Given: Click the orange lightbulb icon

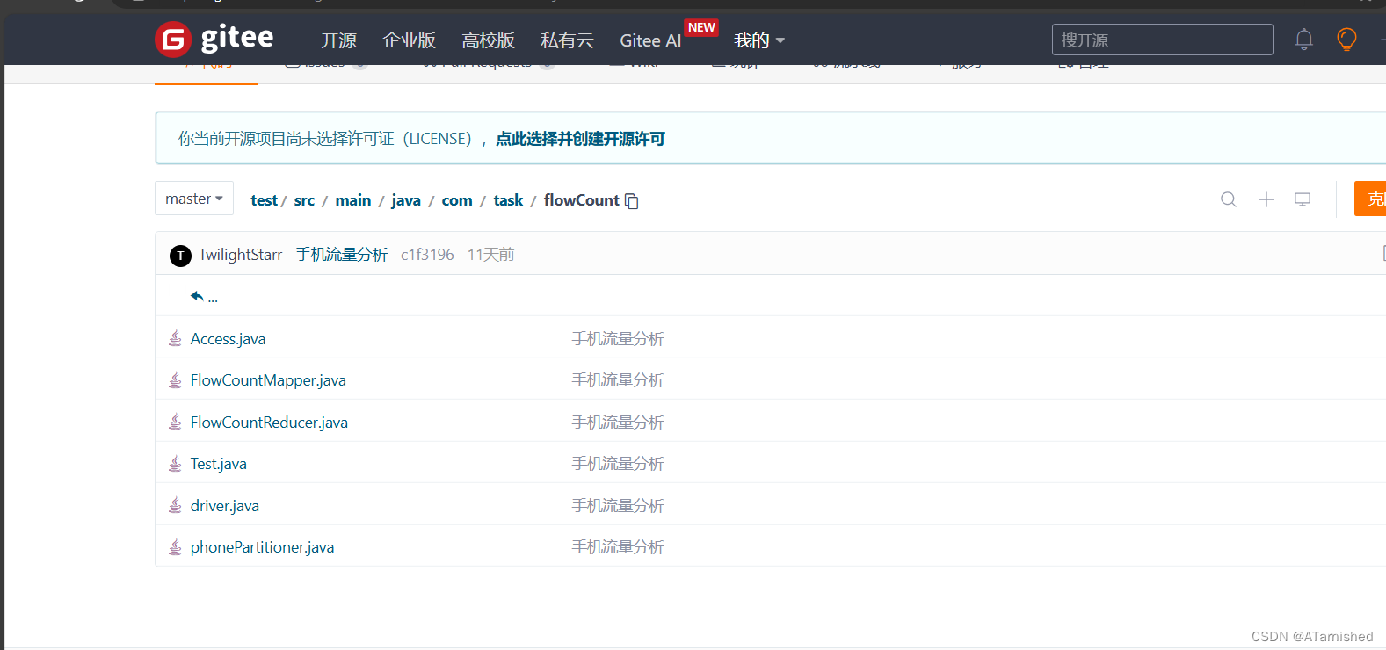Looking at the screenshot, I should (1346, 40).
